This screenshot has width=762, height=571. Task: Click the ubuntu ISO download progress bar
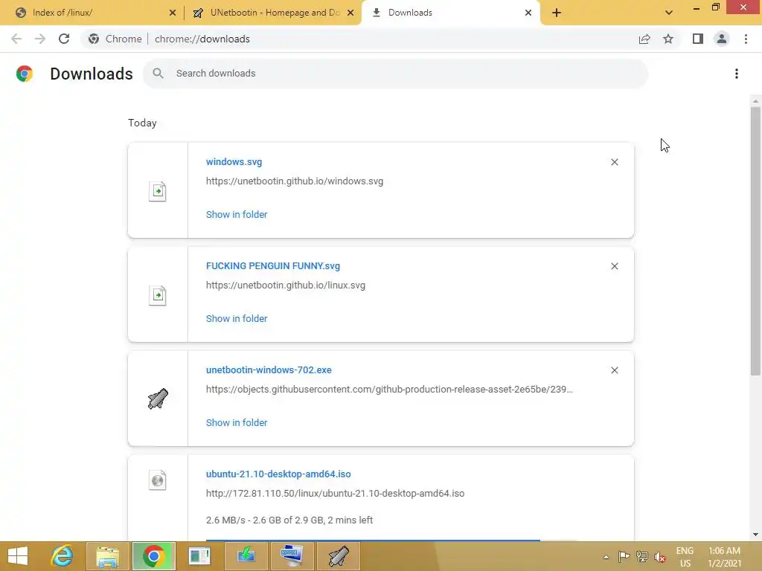pos(391,540)
